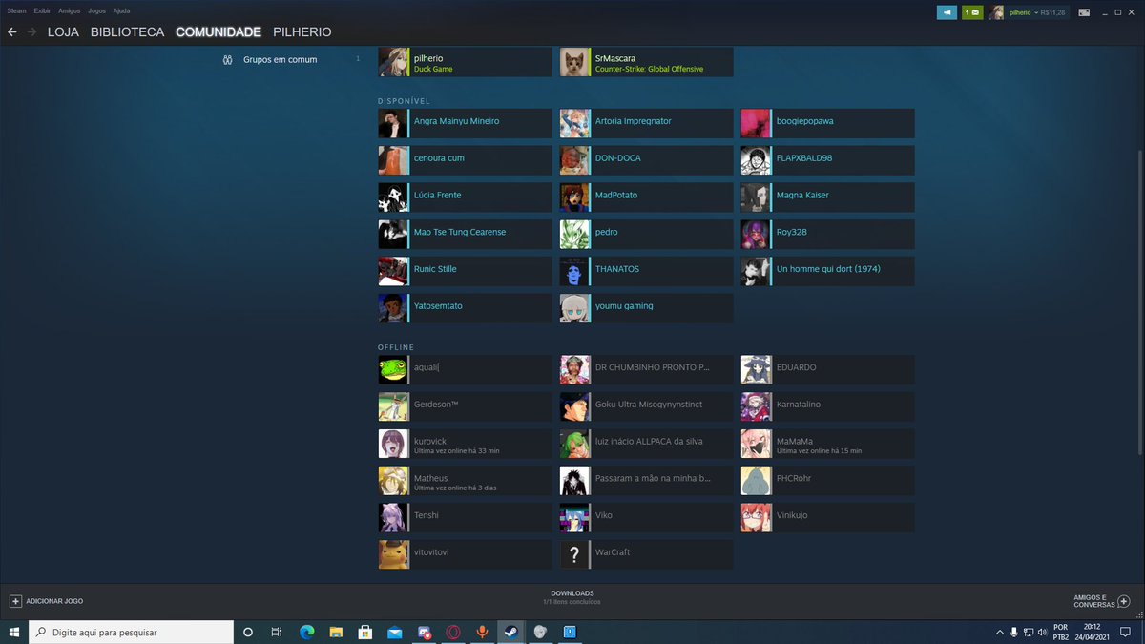Click the Windows search box

pyautogui.click(x=131, y=632)
